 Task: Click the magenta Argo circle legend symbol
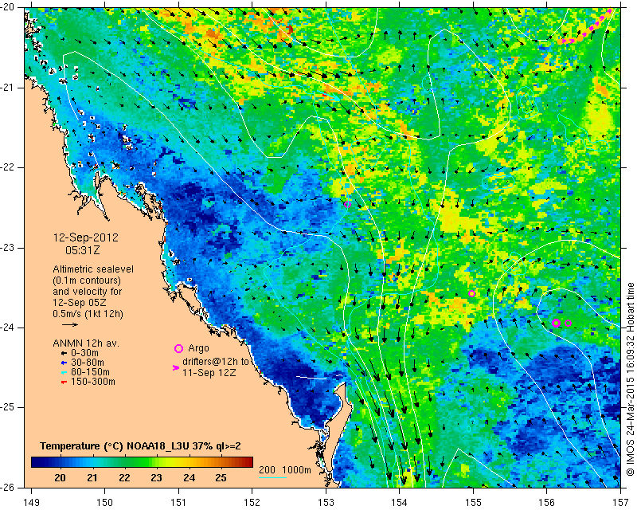pyautogui.click(x=178, y=348)
